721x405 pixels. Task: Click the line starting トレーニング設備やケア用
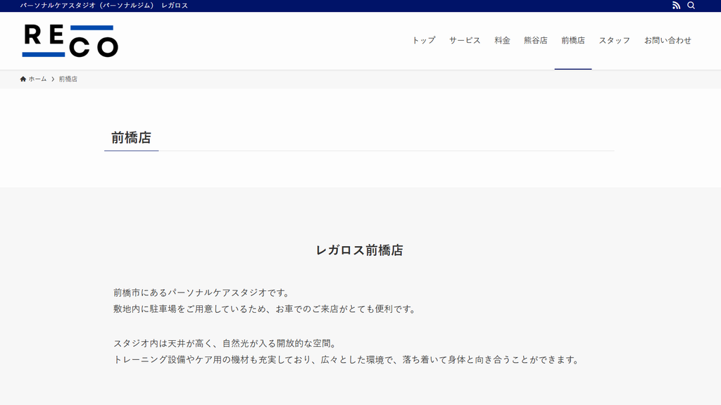347,359
